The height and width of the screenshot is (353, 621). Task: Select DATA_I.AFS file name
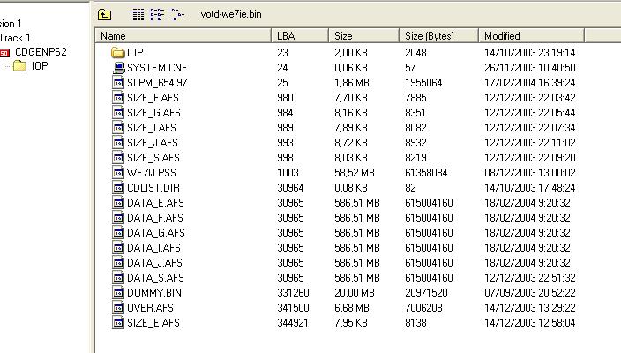(x=153, y=248)
